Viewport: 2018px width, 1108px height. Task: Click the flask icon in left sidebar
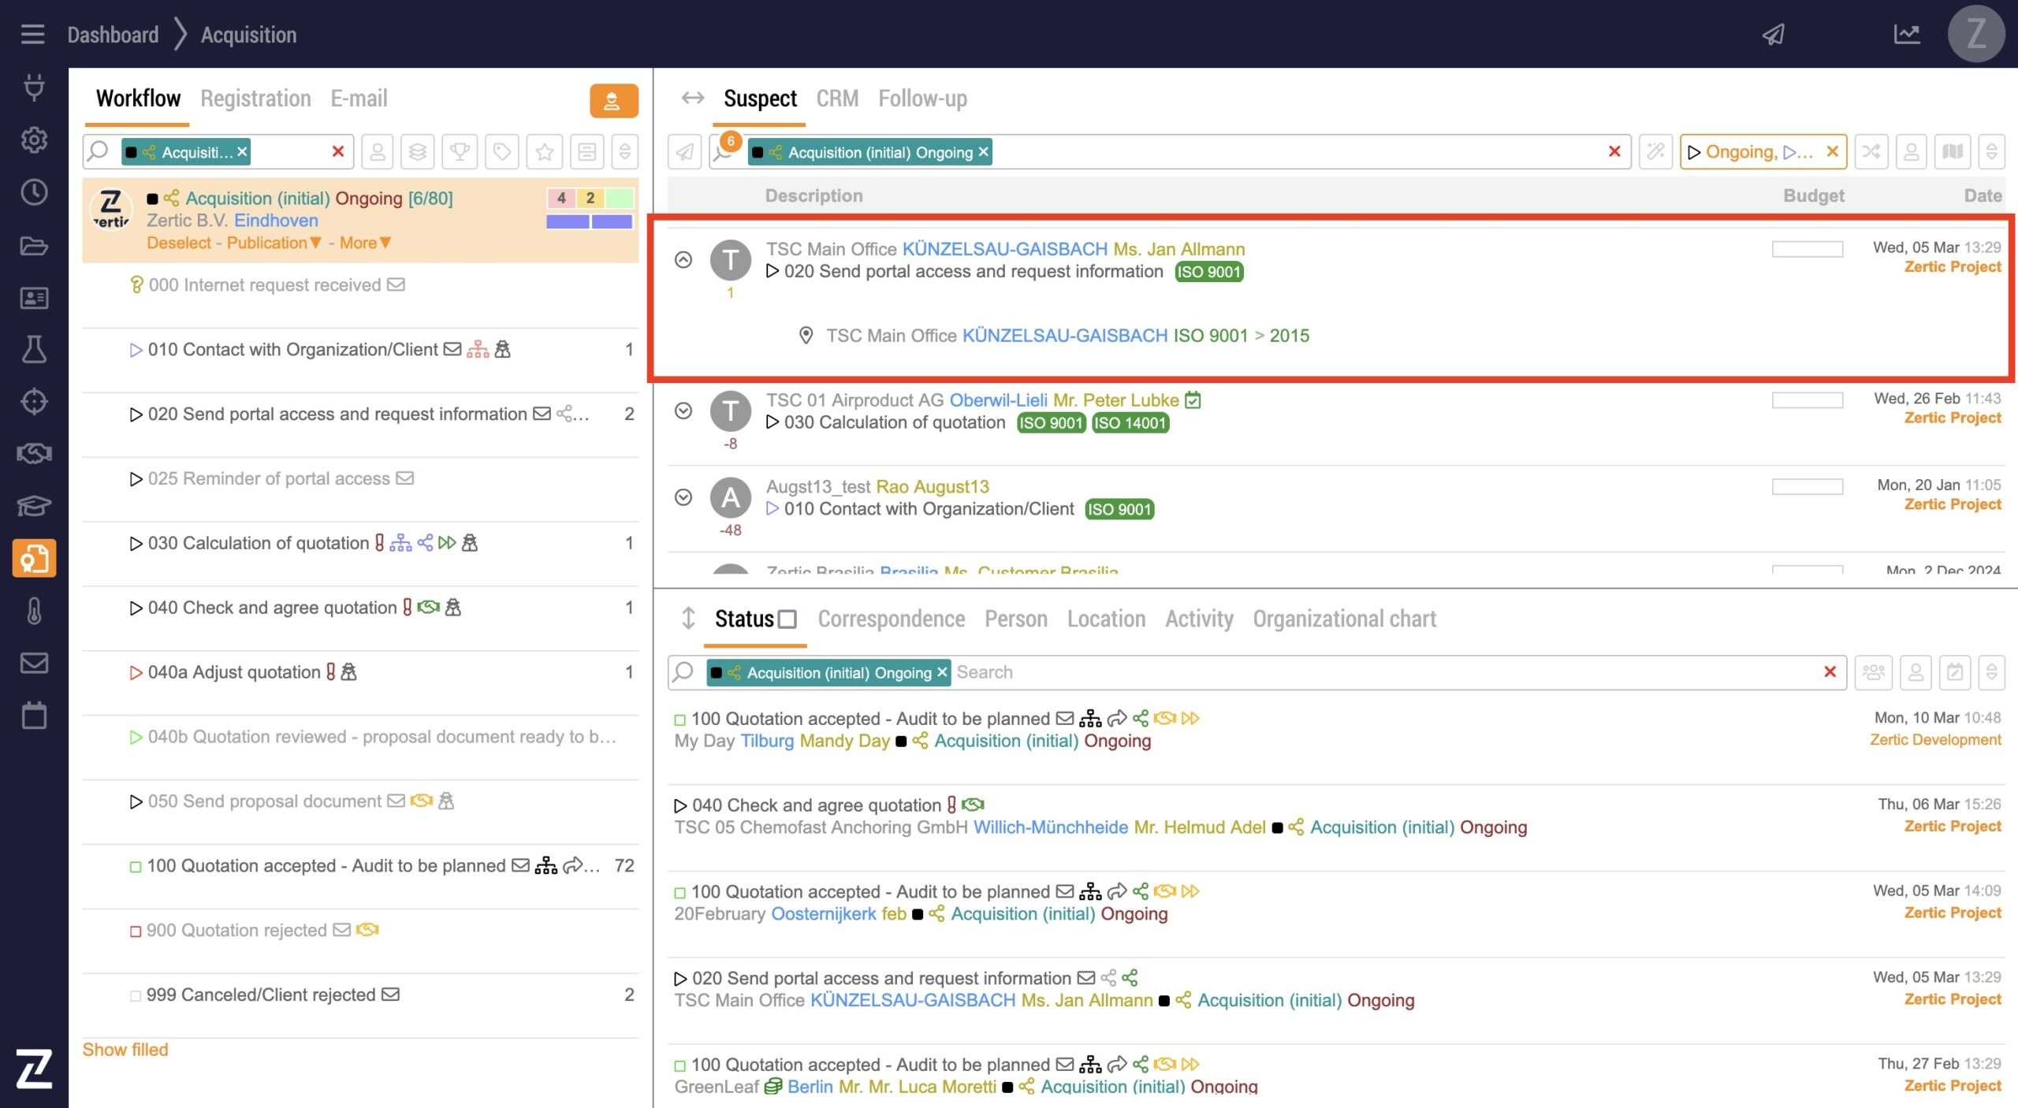(33, 349)
